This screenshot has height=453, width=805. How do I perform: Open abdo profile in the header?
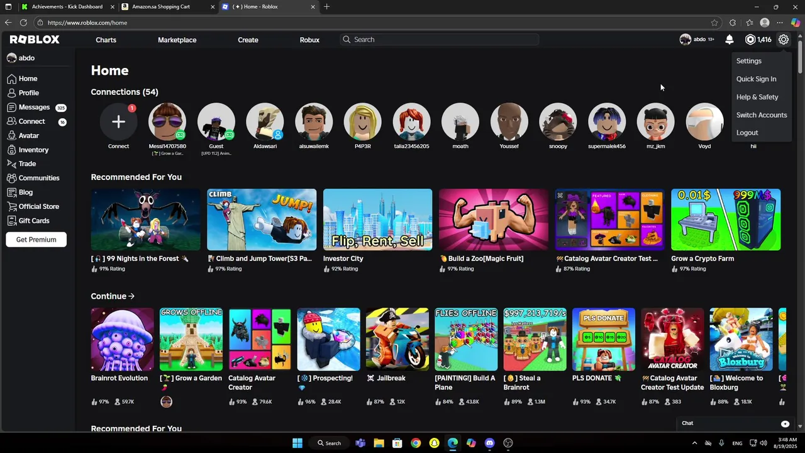click(697, 40)
